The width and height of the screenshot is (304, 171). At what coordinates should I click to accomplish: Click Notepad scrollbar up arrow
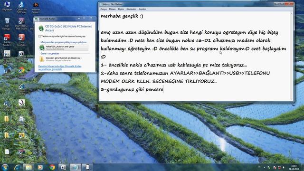coord(291,13)
